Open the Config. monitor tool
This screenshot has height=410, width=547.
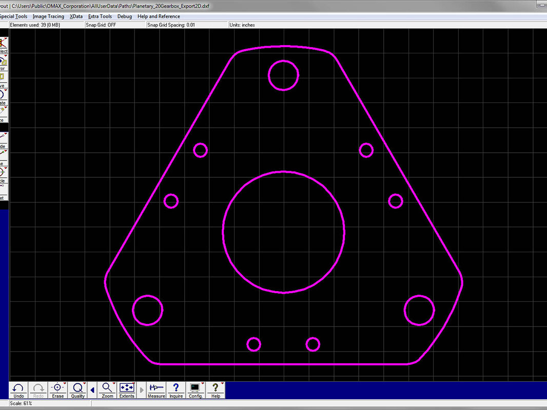[196, 390]
